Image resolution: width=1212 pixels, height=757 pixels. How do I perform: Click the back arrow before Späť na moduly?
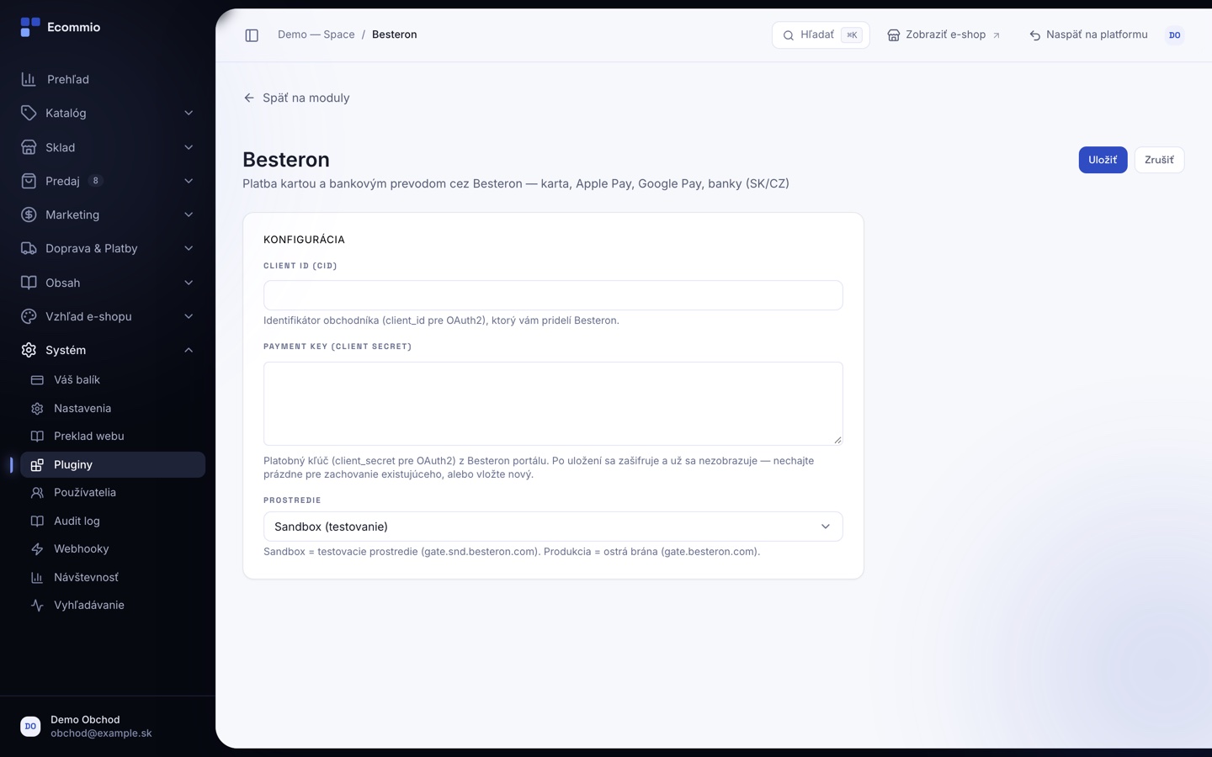[x=249, y=98]
